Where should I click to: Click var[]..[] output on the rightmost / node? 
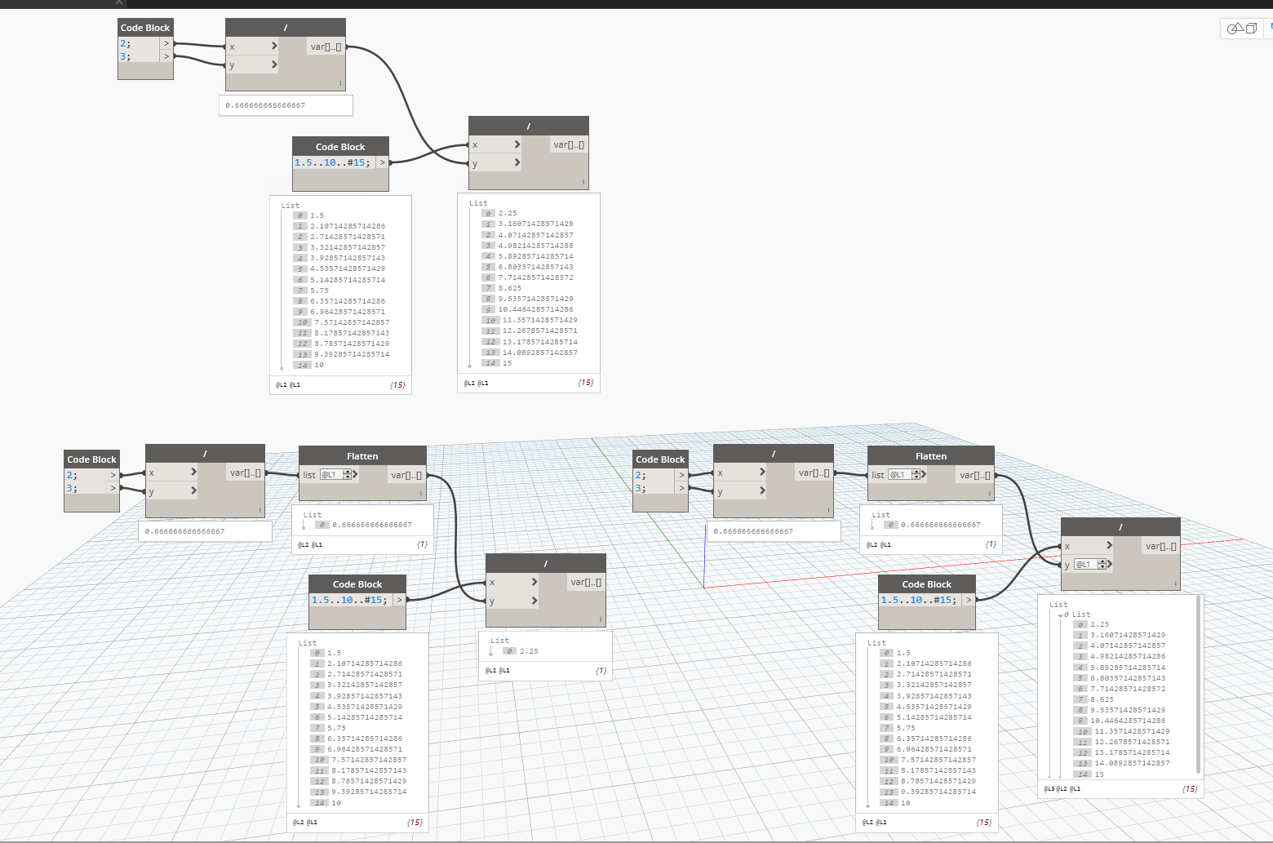pyautogui.click(x=1161, y=546)
